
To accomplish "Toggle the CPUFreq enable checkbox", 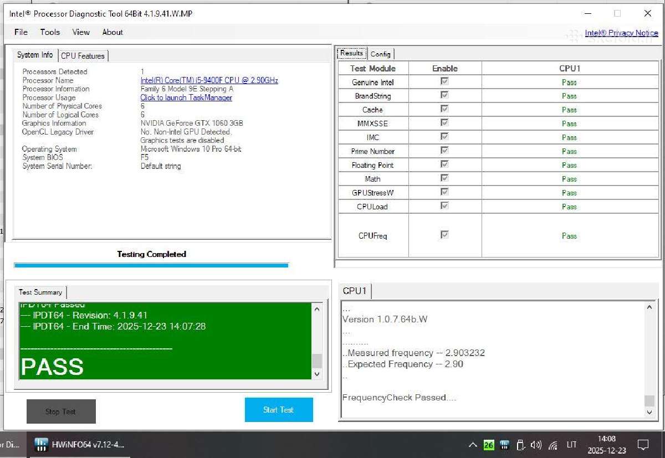I will [x=444, y=235].
